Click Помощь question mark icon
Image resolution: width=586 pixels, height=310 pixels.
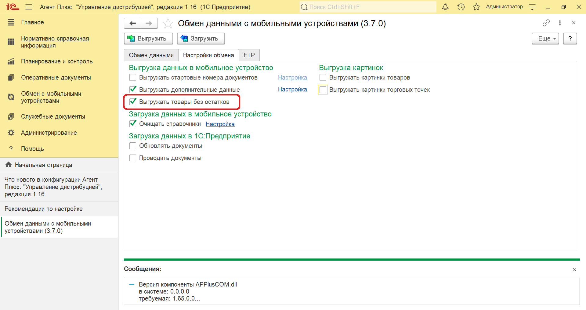(11, 149)
